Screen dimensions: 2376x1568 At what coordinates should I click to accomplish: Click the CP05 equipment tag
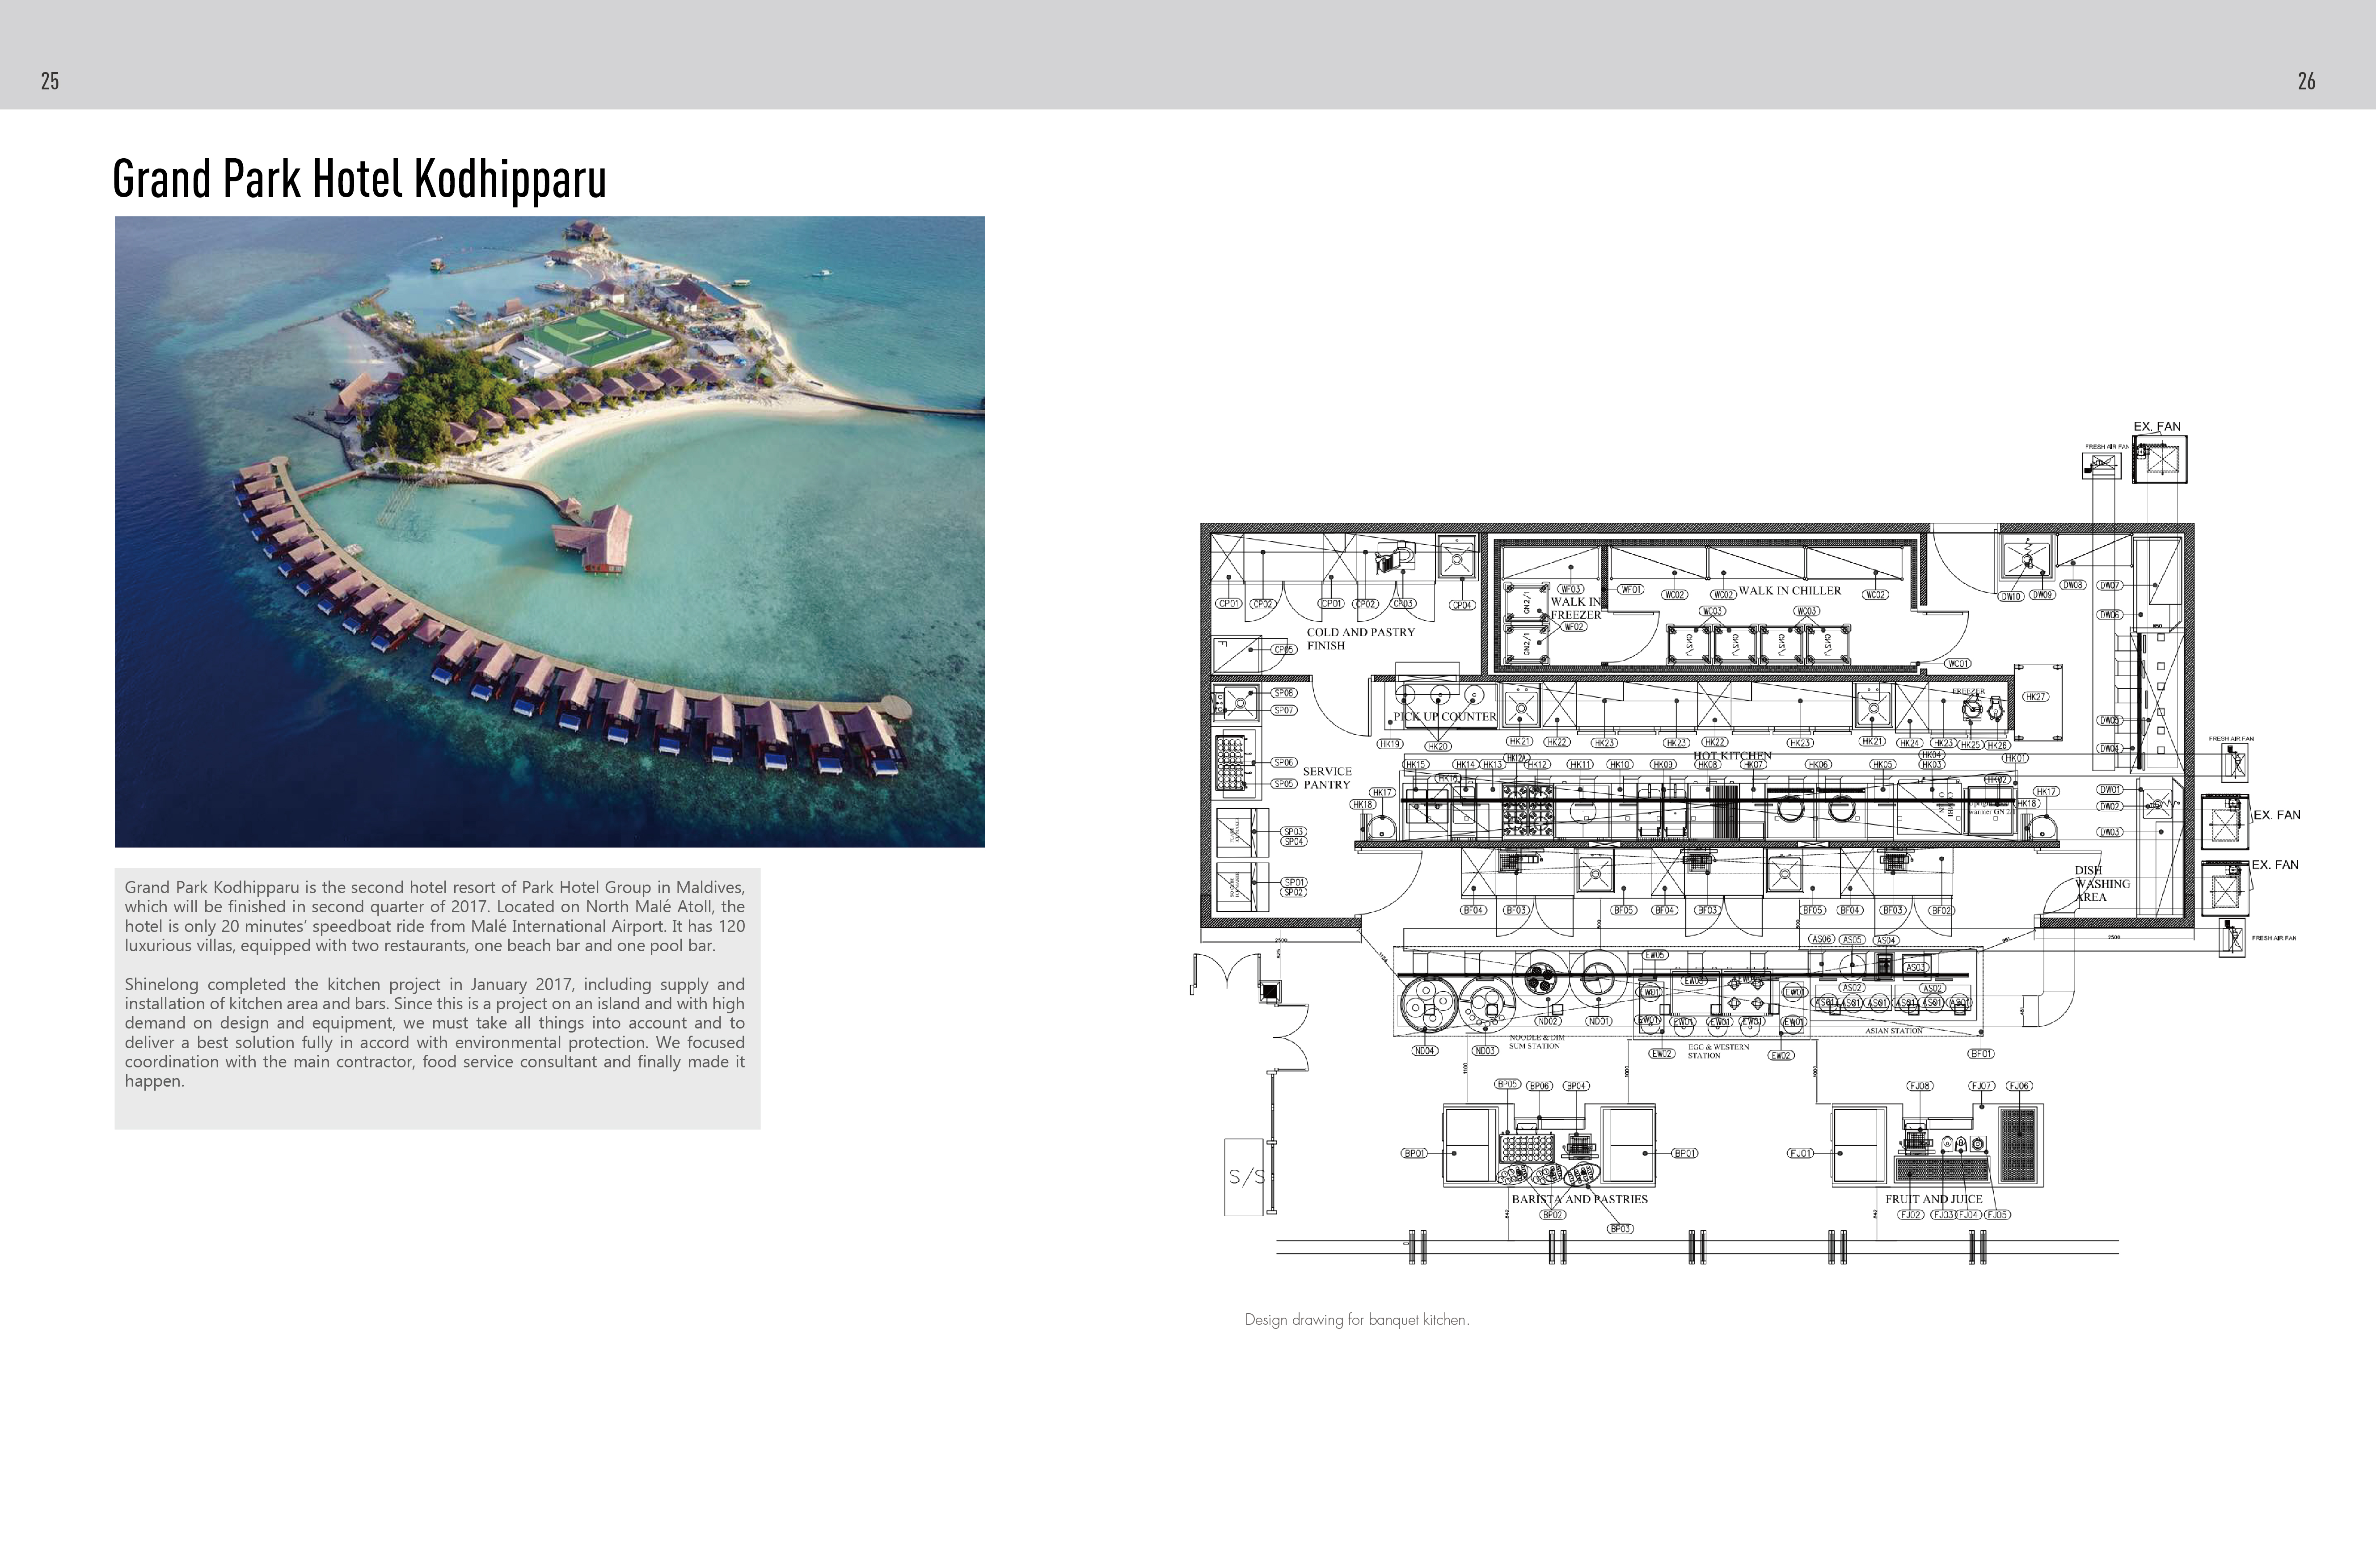click(1284, 649)
